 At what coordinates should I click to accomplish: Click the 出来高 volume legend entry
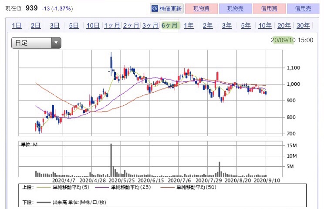click(x=79, y=202)
